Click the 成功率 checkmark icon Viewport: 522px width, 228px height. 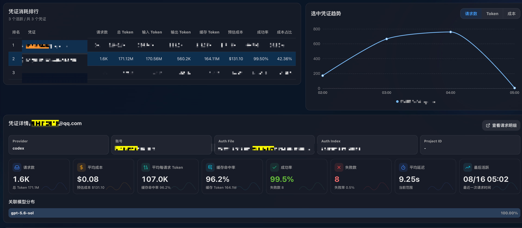point(274,167)
